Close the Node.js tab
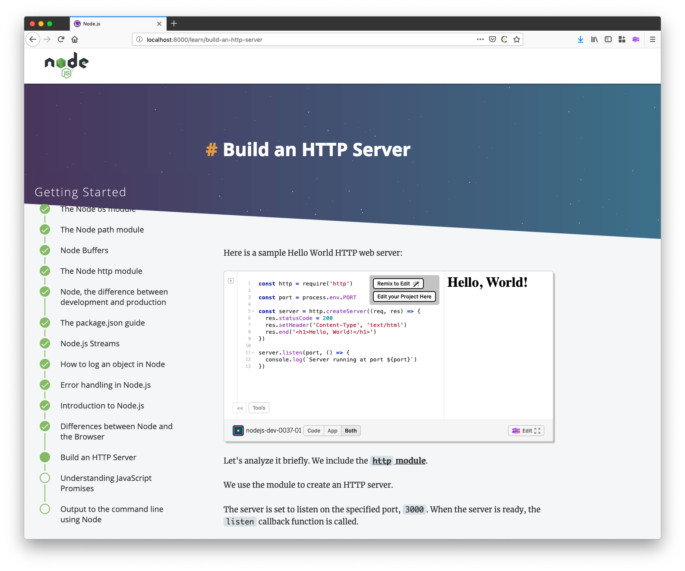Image resolution: width=685 pixels, height=571 pixels. point(159,24)
